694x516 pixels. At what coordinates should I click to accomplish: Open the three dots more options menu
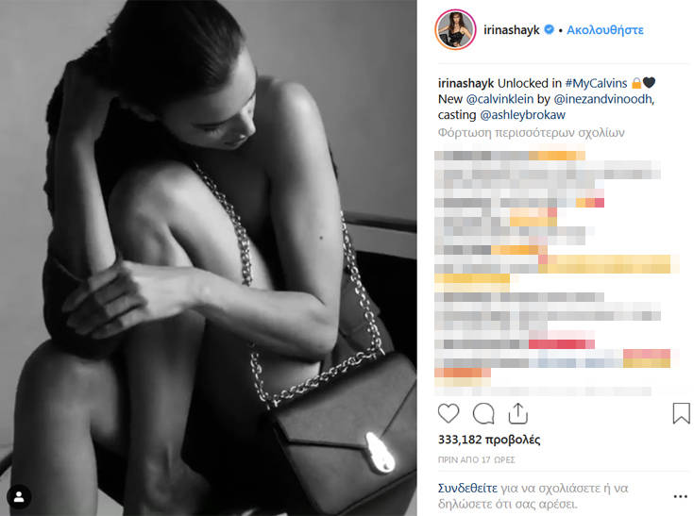(680, 496)
